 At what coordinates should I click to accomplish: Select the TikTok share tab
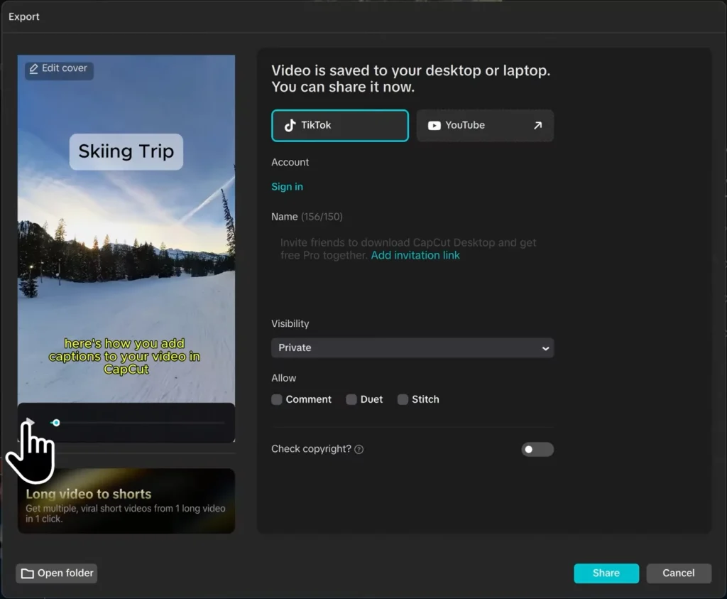[x=340, y=126]
